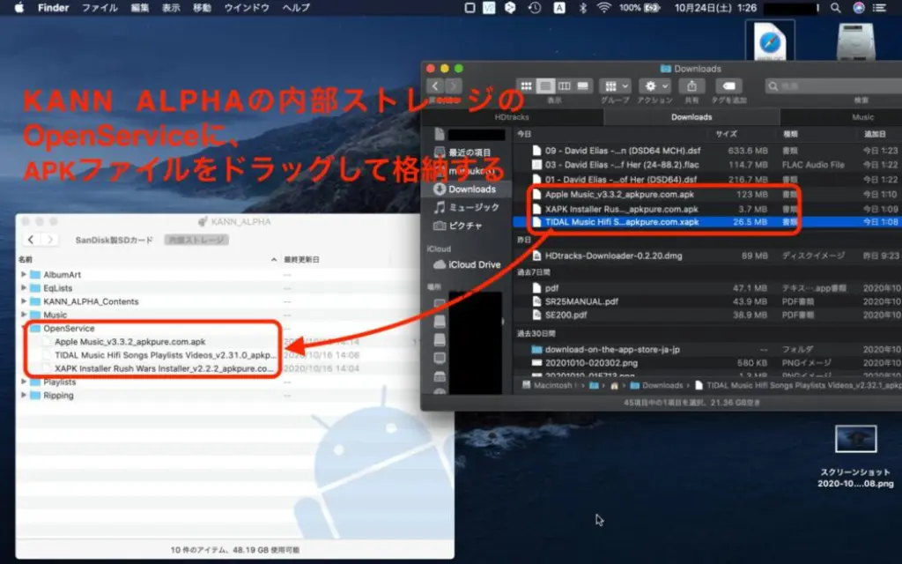Click the Wi-Fi icon in menu bar

pos(603,7)
